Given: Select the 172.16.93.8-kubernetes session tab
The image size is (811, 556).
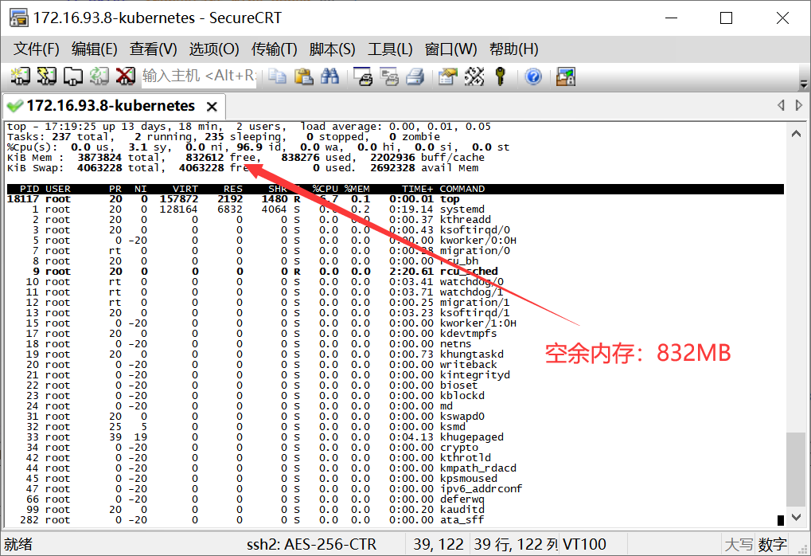Looking at the screenshot, I should click(x=110, y=106).
